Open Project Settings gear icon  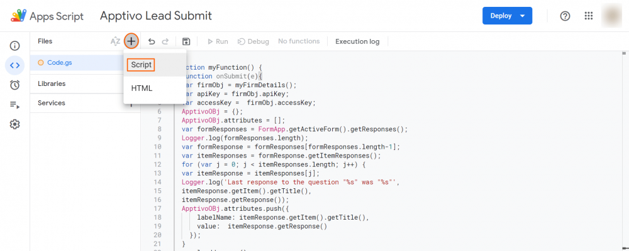(x=14, y=124)
